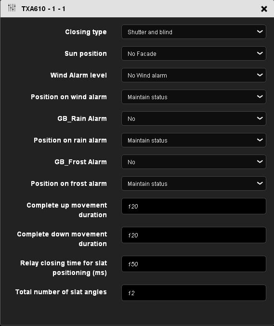
Task: Expand the GB_Frost Alarm dropdown
Action: pyautogui.click(x=194, y=162)
